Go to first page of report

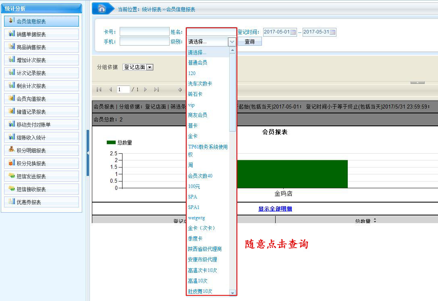click(99, 90)
